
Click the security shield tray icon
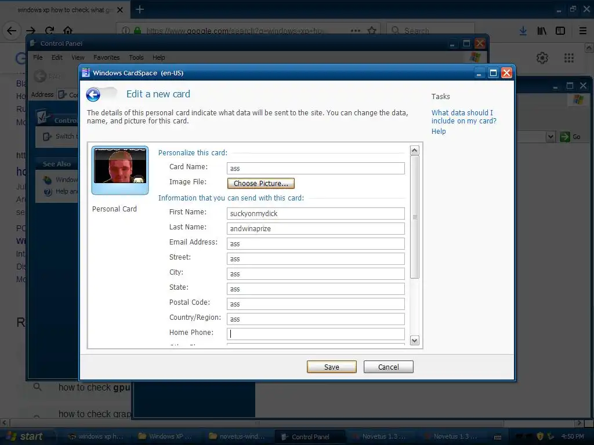click(x=540, y=436)
